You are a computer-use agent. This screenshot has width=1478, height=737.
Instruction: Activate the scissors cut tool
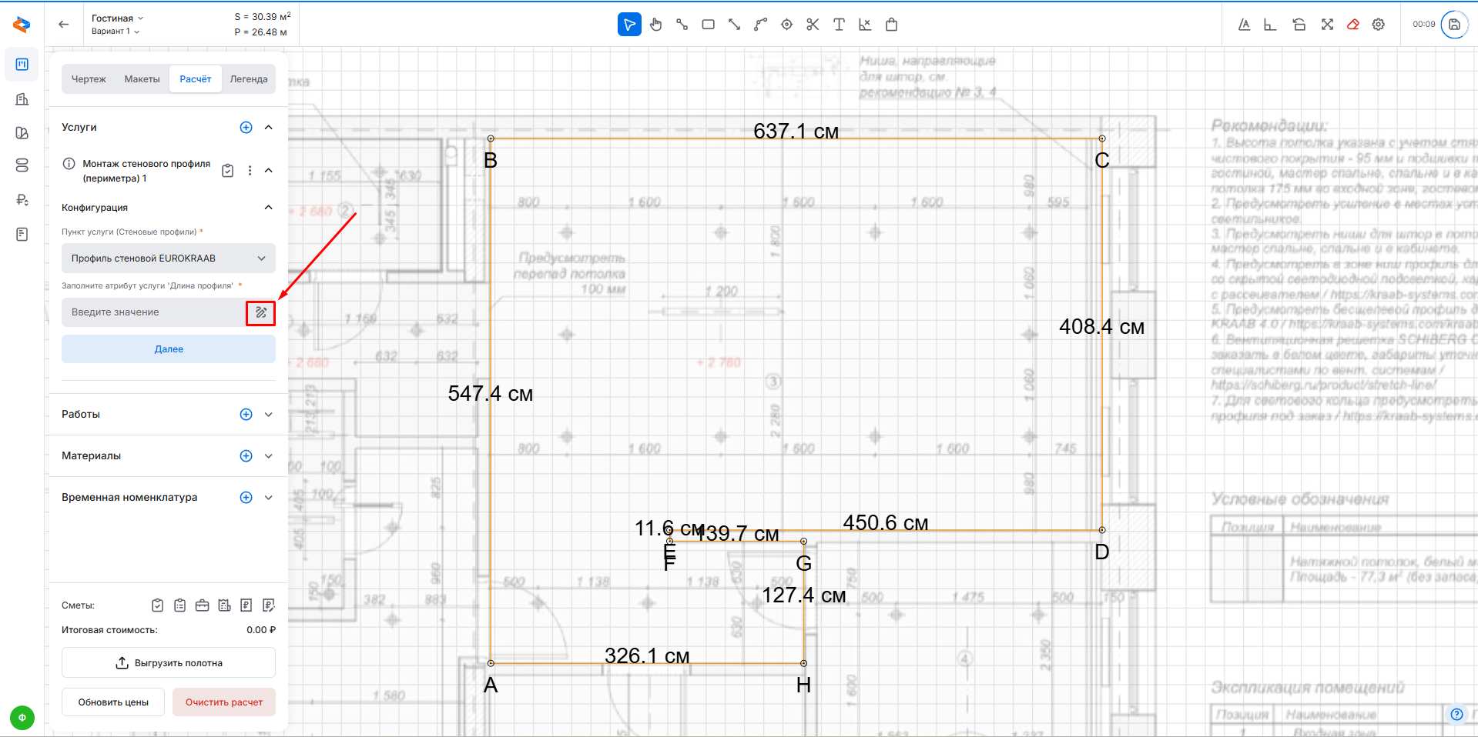point(813,25)
